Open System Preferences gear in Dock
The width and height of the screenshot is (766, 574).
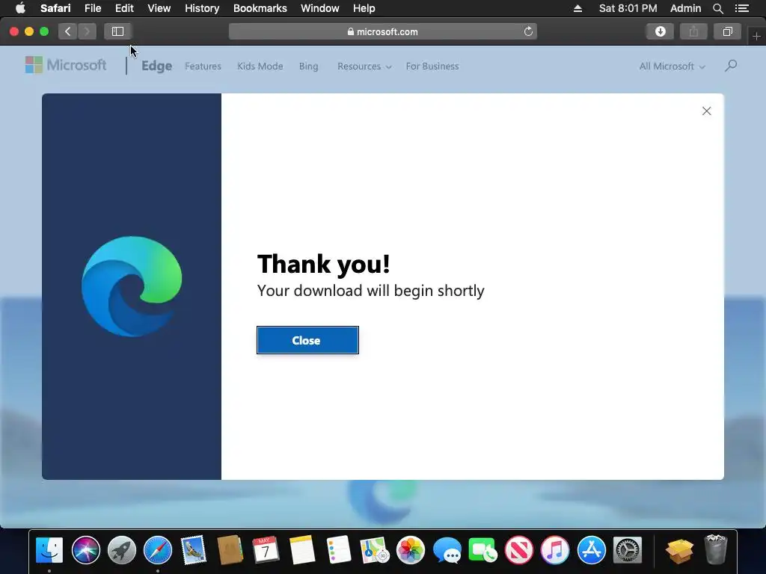(x=628, y=550)
